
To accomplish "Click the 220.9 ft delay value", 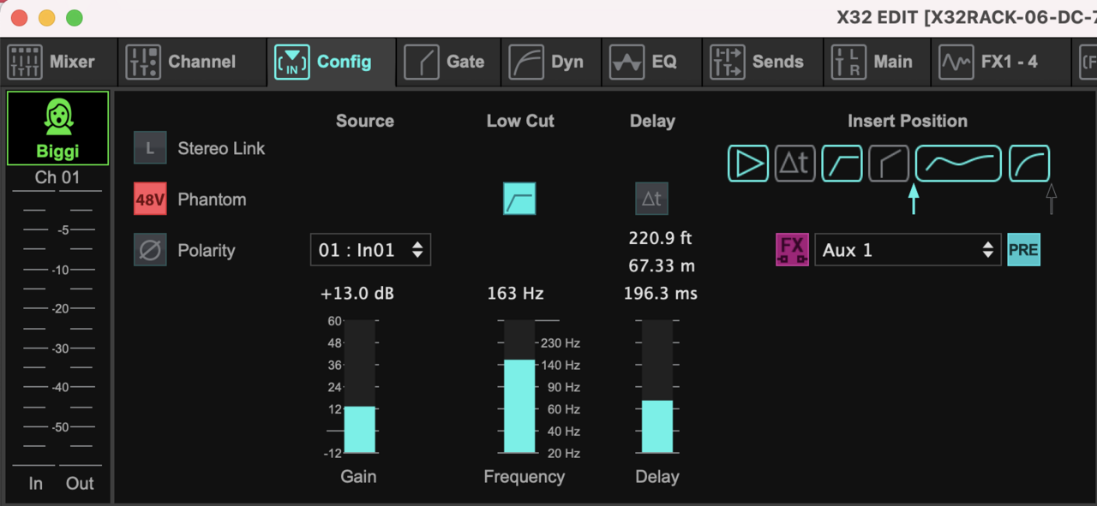I will click(660, 238).
